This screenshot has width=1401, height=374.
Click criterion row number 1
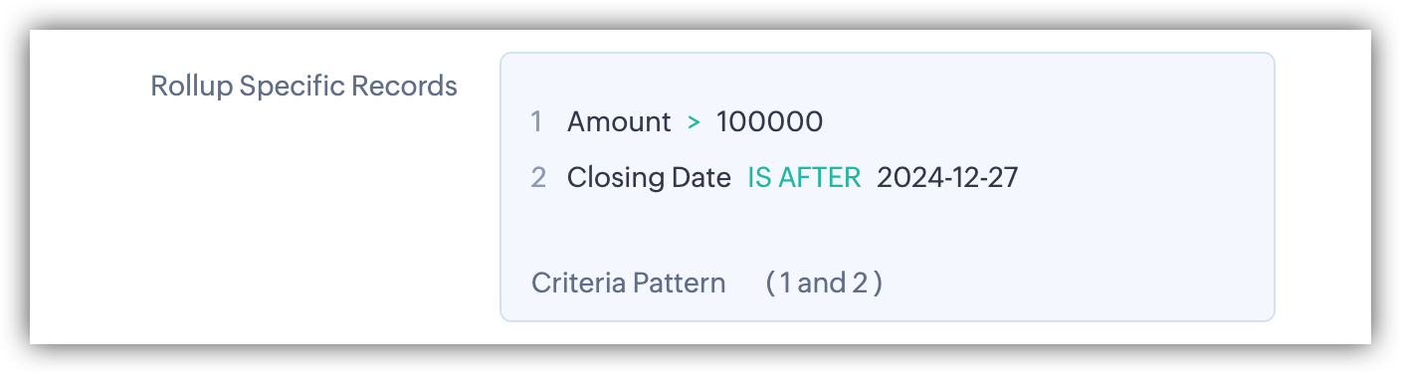tap(536, 122)
